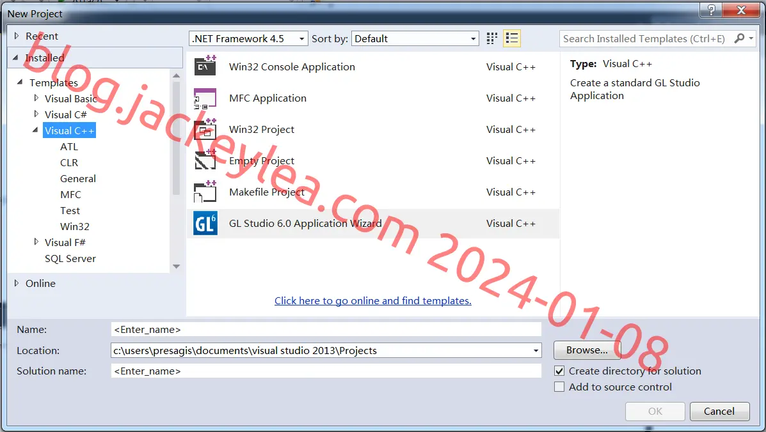Select the MFC category under Visual C++
Screen dimensions: 766x432
[x=70, y=194]
